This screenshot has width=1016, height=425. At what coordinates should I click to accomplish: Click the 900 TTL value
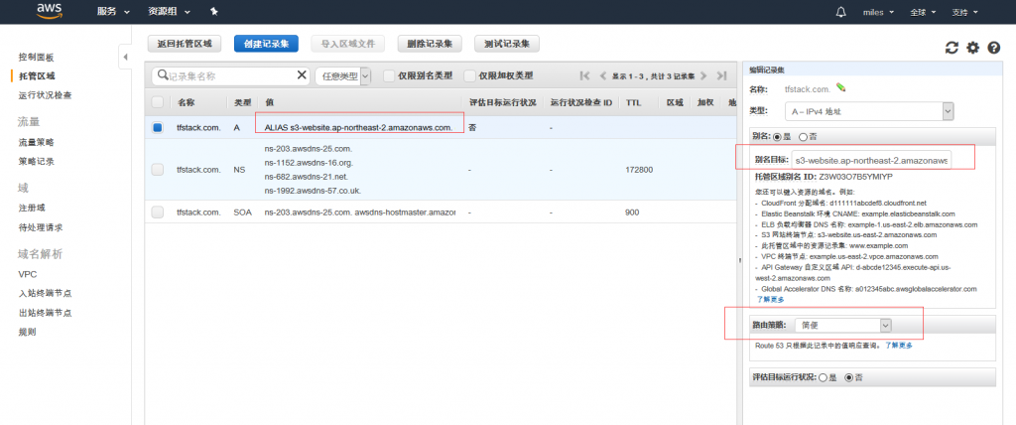click(x=632, y=212)
